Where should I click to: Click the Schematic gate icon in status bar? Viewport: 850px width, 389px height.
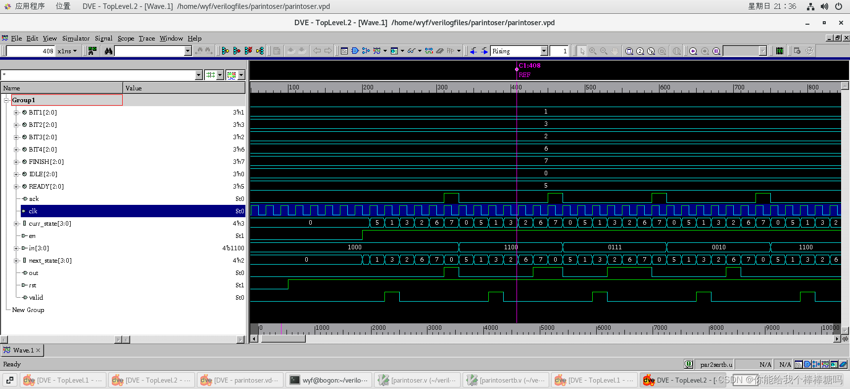807,364
